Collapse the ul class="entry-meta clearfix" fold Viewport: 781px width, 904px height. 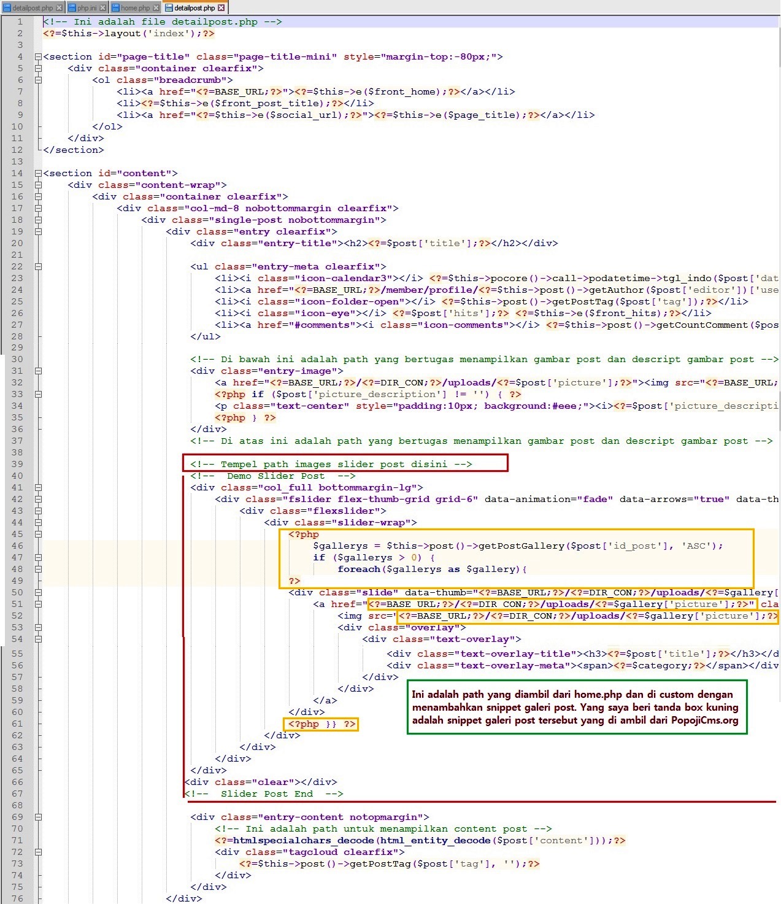point(38,266)
